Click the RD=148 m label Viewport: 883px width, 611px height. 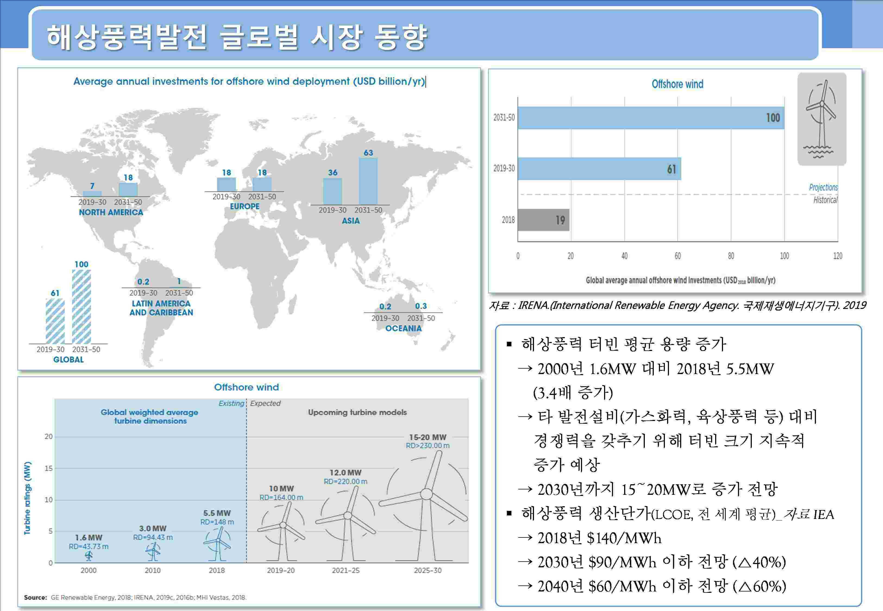tap(217, 522)
